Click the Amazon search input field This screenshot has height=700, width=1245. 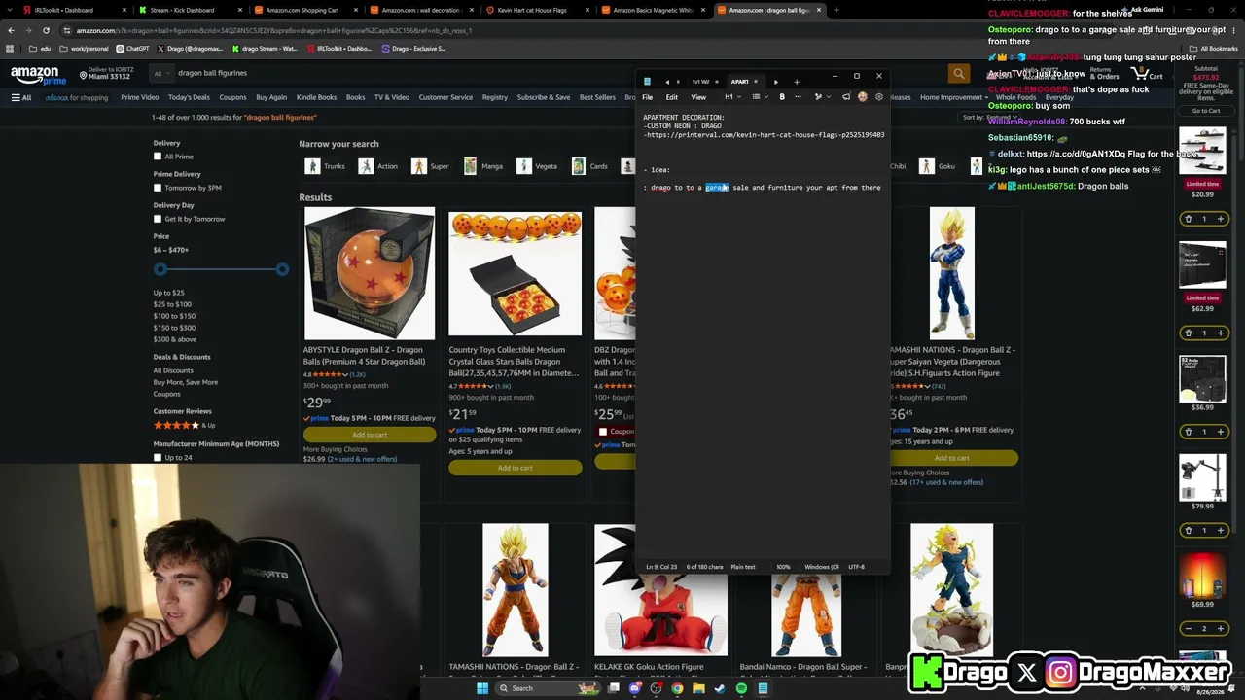pyautogui.click(x=559, y=73)
